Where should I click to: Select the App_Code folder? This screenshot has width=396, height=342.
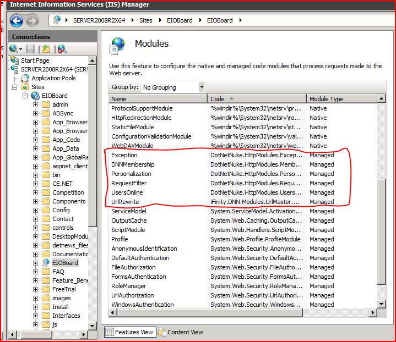pyautogui.click(x=66, y=140)
